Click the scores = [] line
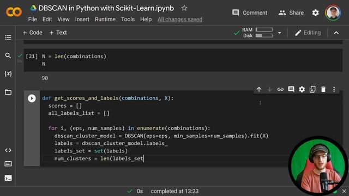Viewport: 349px width, 196px height. click(x=65, y=106)
